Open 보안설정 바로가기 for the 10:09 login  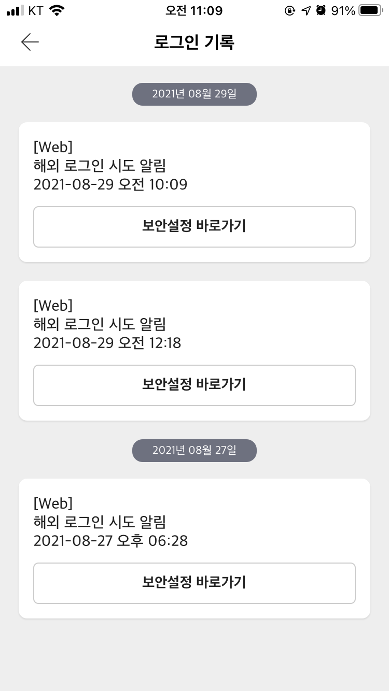pyautogui.click(x=195, y=227)
